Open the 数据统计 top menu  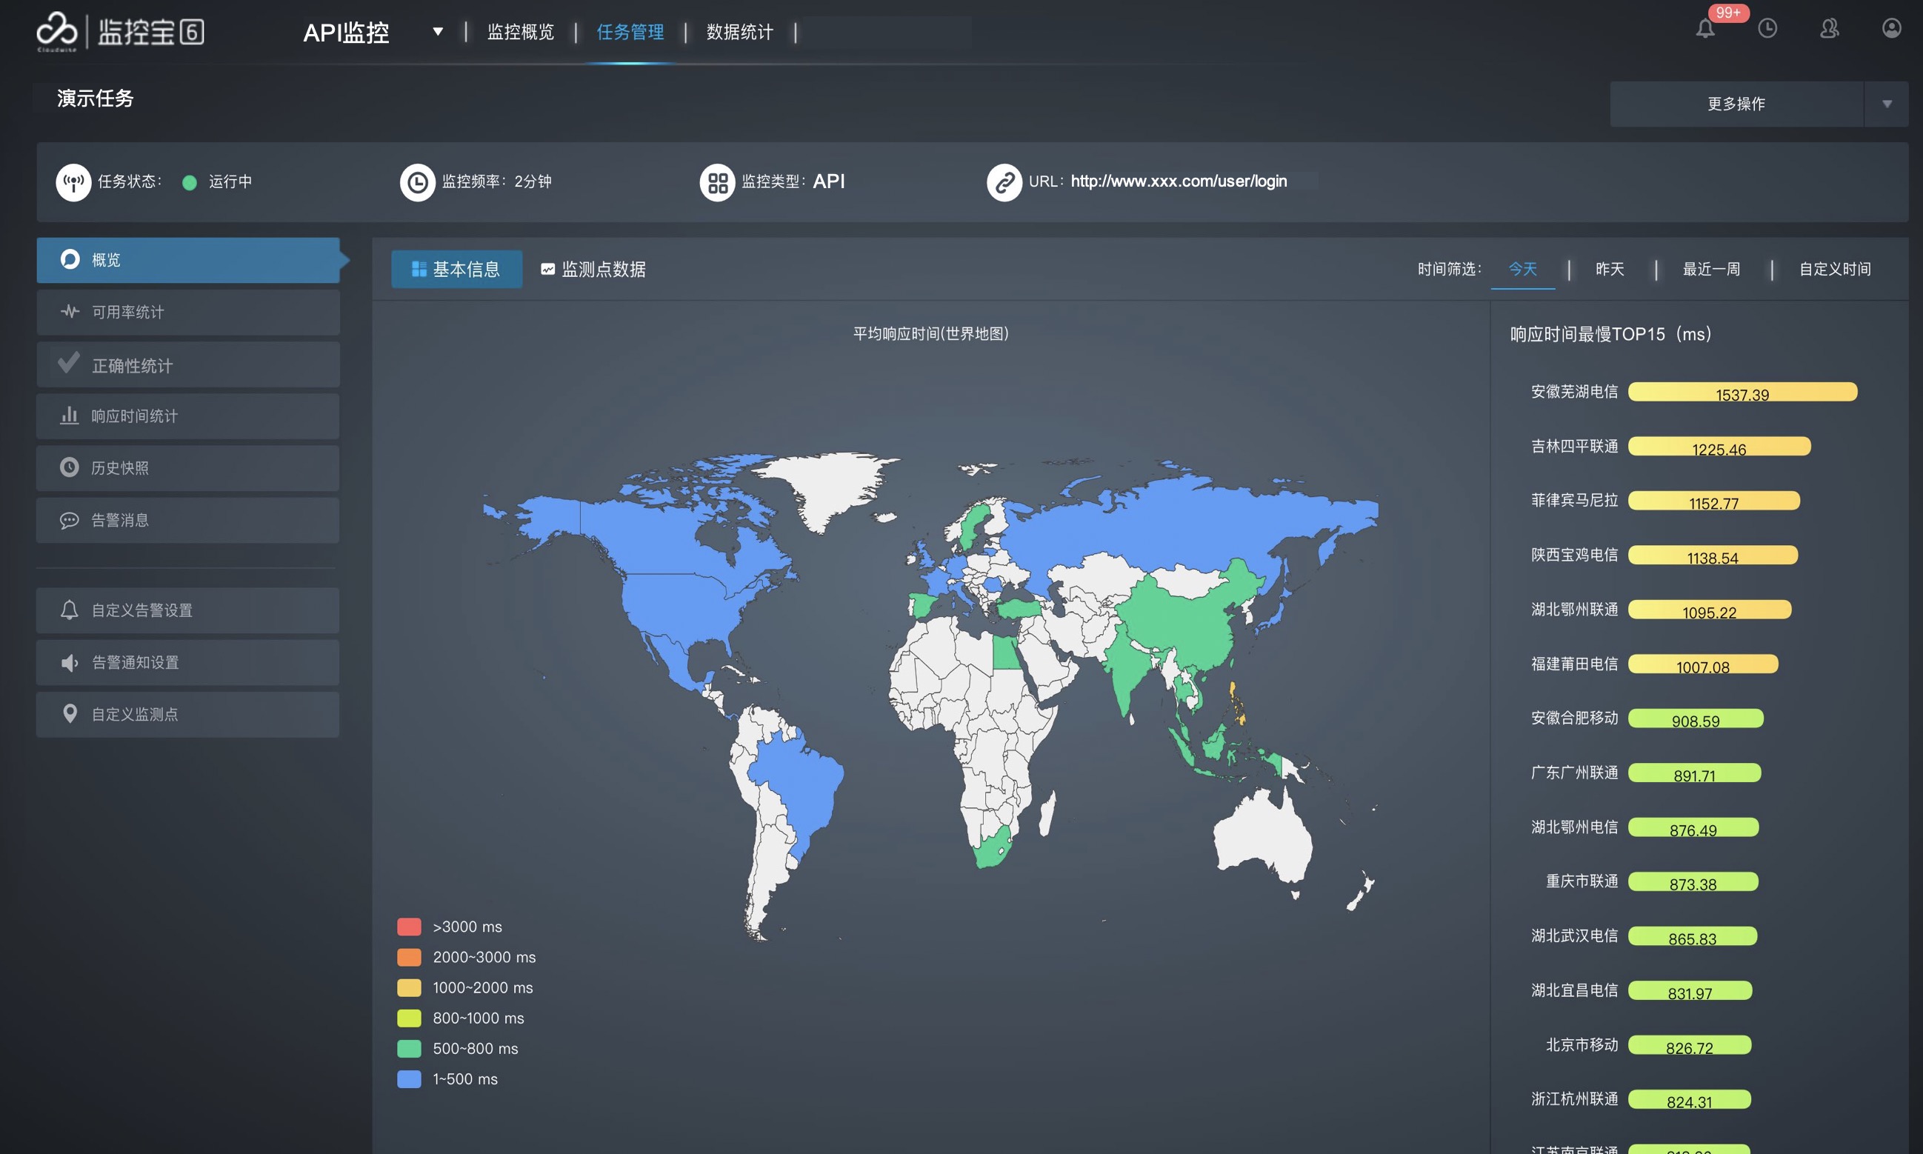[x=739, y=32]
